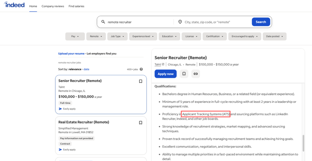
Task: Open the License filter dropdown
Action: 191,36
